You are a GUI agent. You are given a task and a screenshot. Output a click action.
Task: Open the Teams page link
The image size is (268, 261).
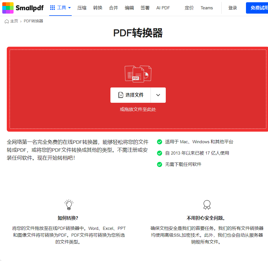(x=207, y=8)
